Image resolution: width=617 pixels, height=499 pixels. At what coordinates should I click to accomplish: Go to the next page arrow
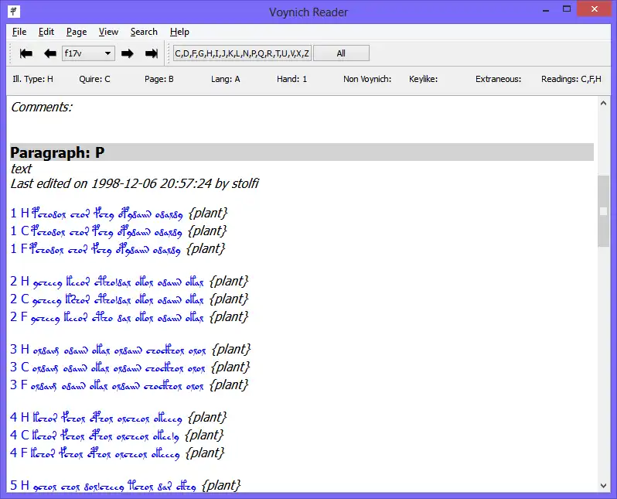127,53
